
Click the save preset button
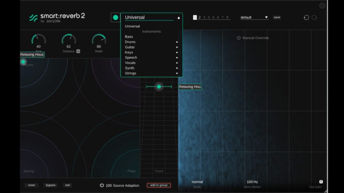(277, 17)
